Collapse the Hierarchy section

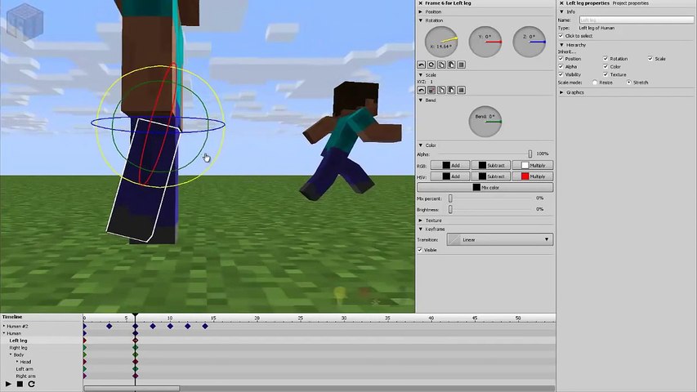click(562, 45)
